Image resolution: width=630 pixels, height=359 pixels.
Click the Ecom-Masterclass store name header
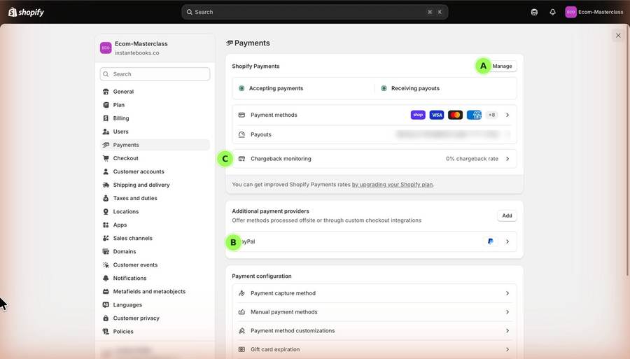(x=141, y=44)
